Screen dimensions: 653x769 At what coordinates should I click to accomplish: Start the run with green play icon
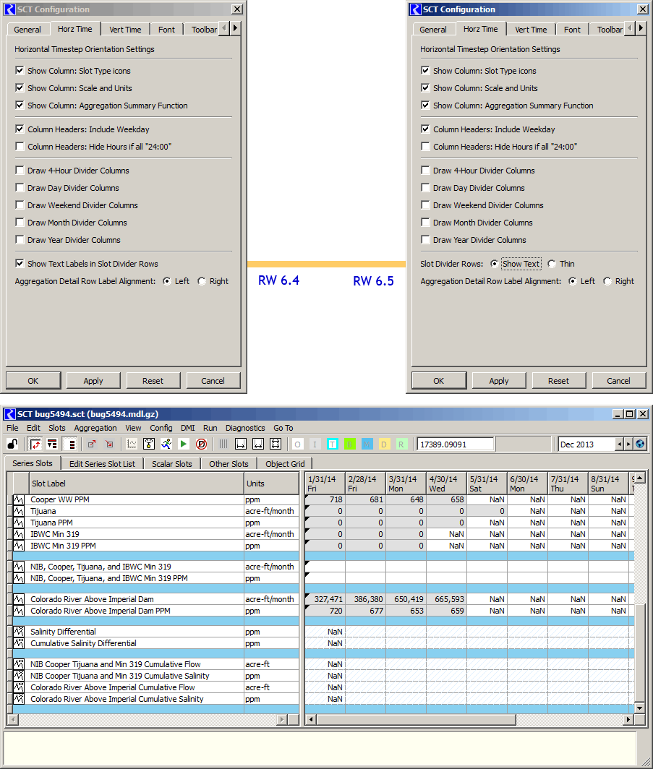(x=184, y=444)
